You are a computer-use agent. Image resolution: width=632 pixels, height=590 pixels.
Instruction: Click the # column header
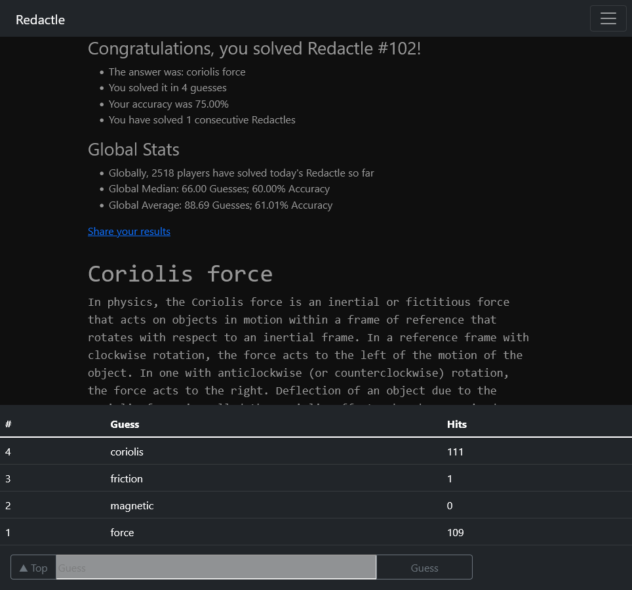[x=9, y=424]
